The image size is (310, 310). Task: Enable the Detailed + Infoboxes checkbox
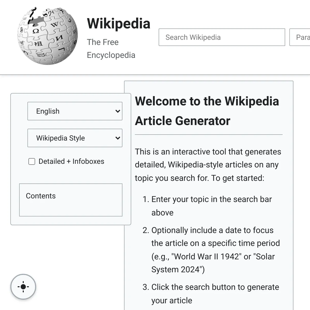tap(32, 162)
